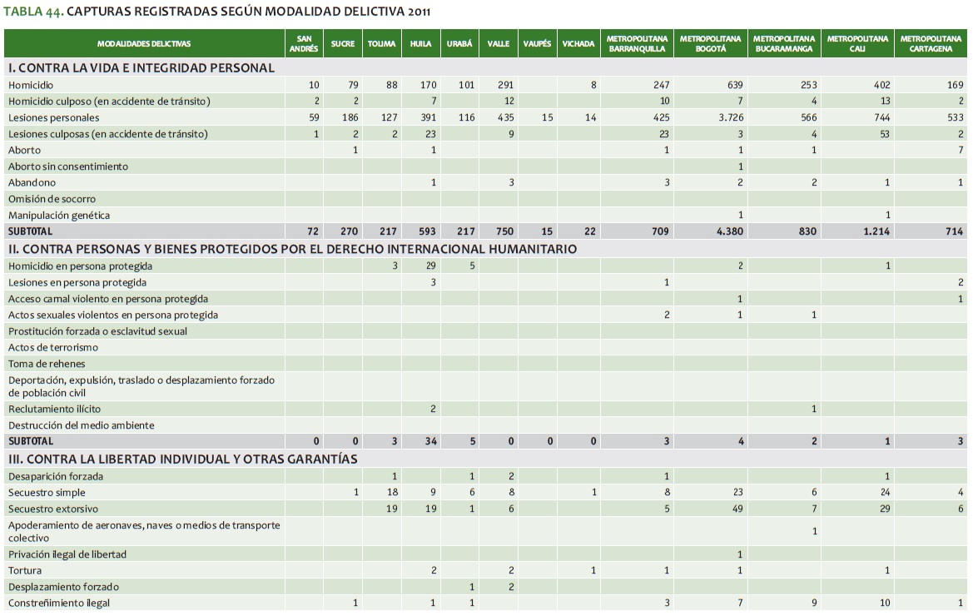Select the subtotal cell showing 4.380
The image size is (973, 616).
729,231
